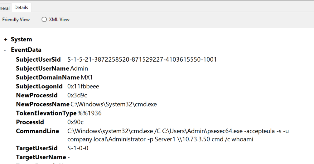Click the NewProcessId value 0x3d9c
Viewport: 314px width, 164px height.
point(76,95)
